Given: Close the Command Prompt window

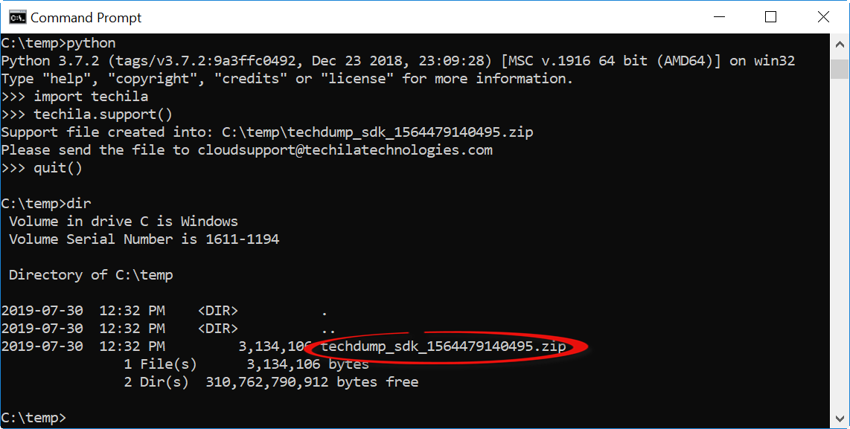Looking at the screenshot, I should [822, 16].
